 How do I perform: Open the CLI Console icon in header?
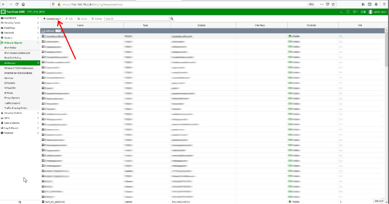341,12
